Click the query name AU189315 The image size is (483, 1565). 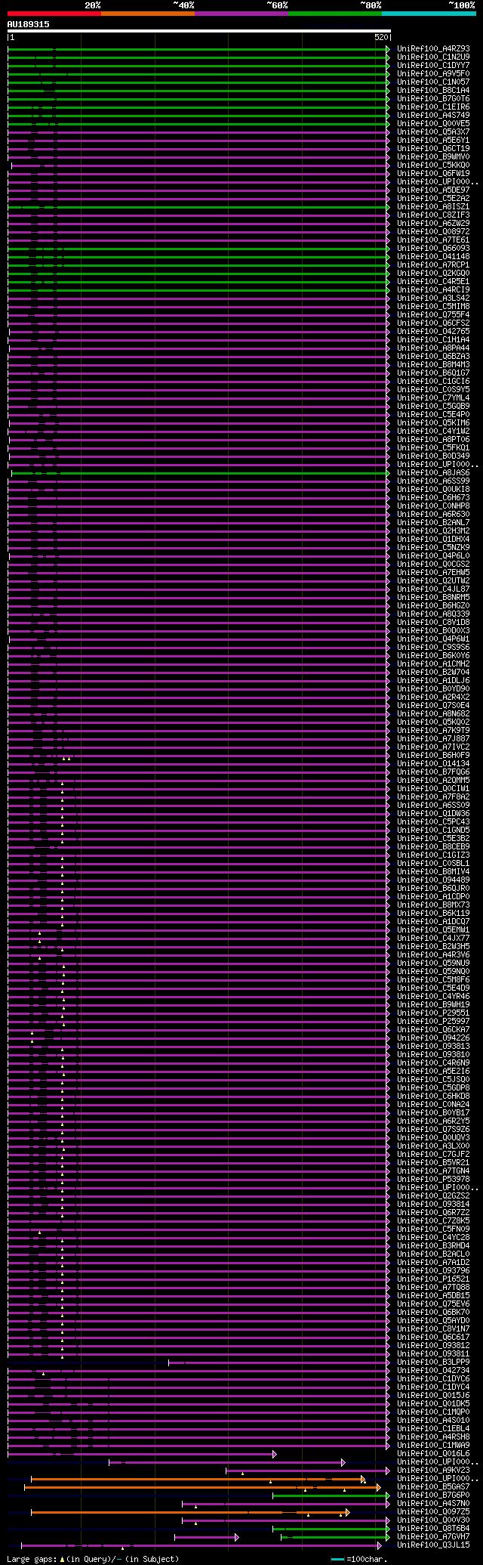29,24
